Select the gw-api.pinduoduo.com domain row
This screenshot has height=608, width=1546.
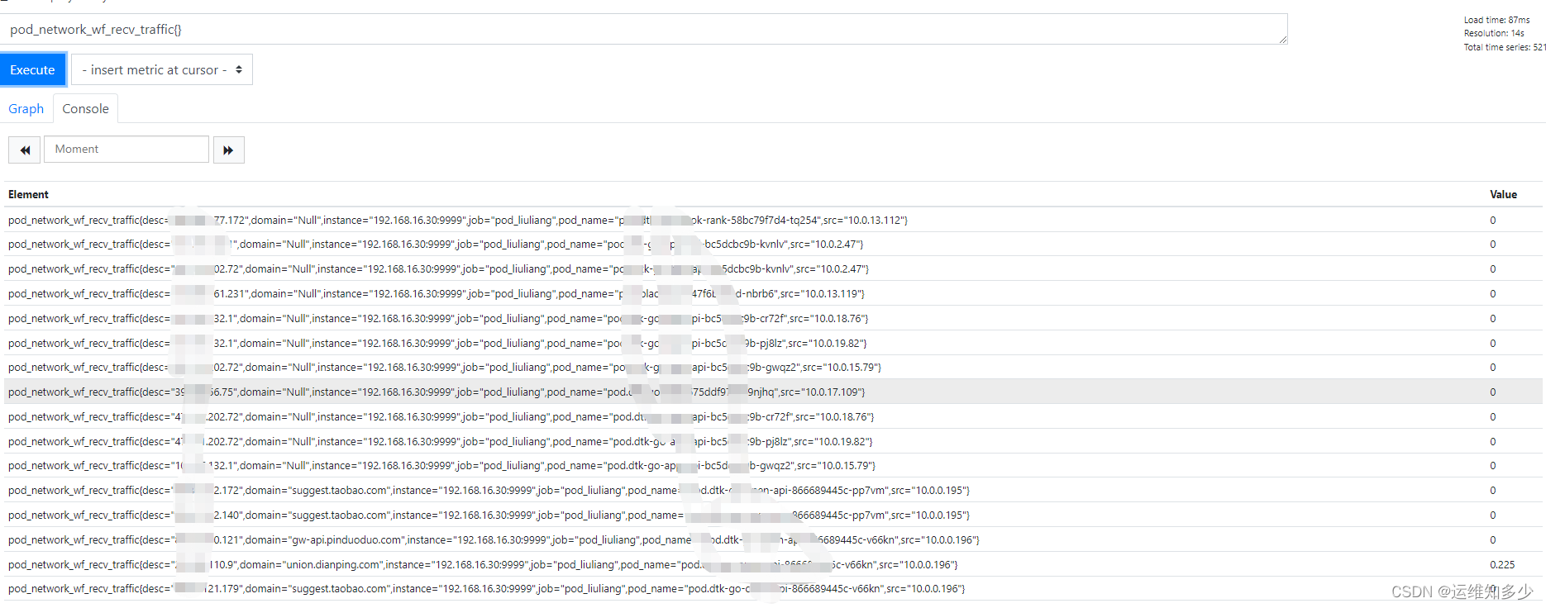pos(773,539)
